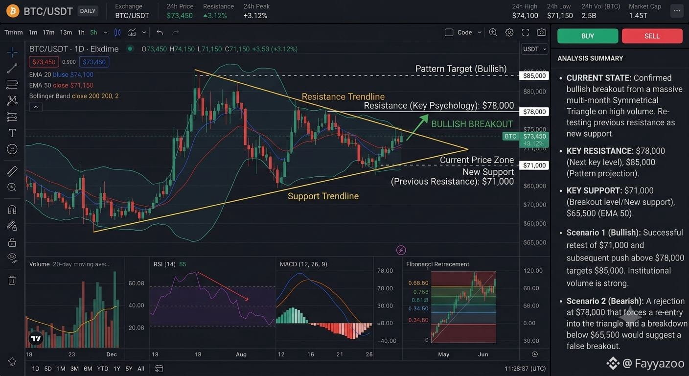Select the Tmnm timeframe option
The image size is (689, 376).
[x=14, y=32]
